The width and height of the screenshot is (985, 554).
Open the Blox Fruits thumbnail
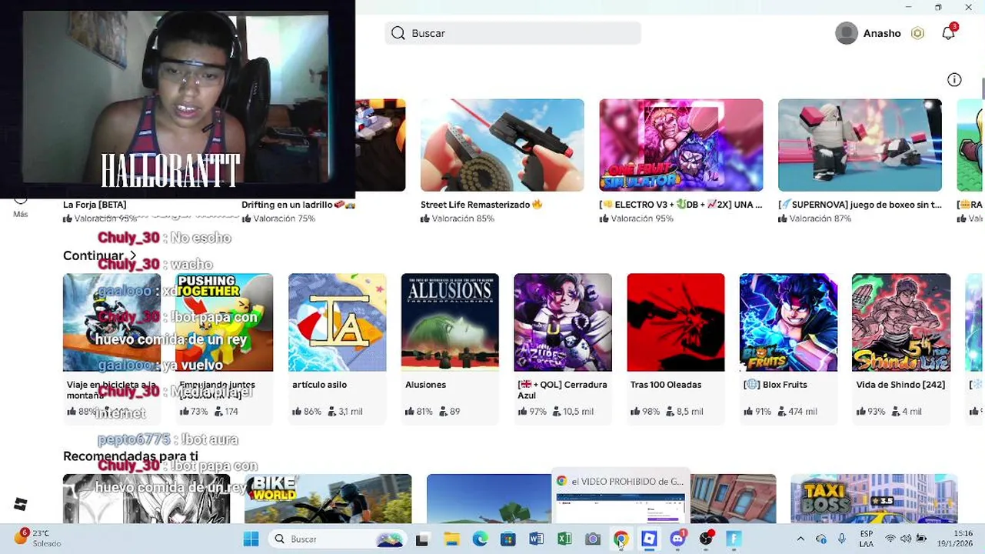pos(788,322)
